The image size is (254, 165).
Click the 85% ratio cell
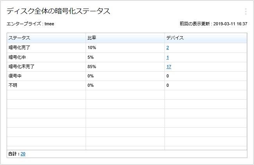[92, 67]
